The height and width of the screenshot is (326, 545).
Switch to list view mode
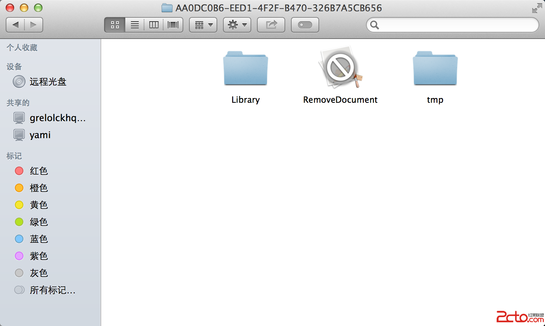pos(135,25)
